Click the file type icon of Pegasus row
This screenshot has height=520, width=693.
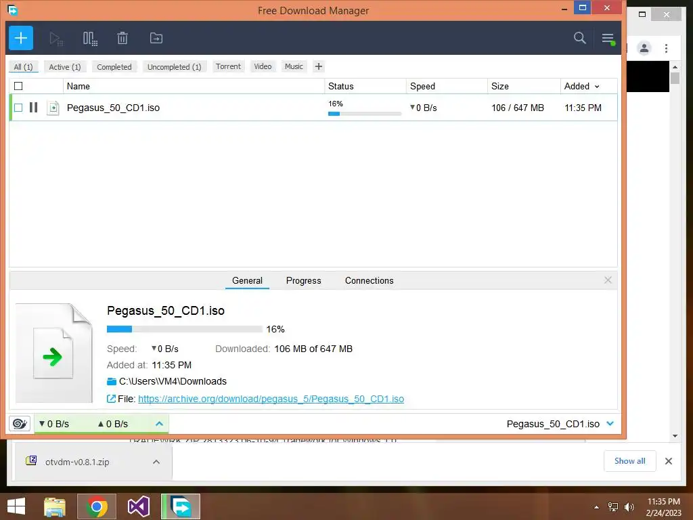pyautogui.click(x=53, y=108)
